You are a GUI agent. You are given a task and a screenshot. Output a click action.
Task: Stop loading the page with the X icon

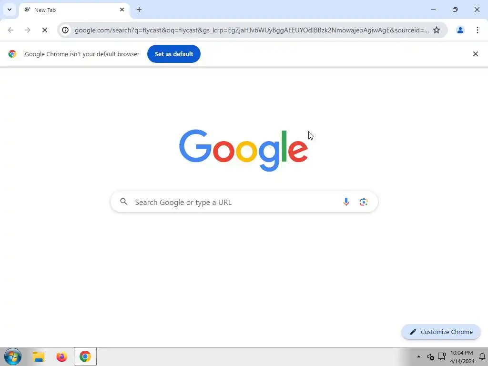pyautogui.click(x=44, y=30)
